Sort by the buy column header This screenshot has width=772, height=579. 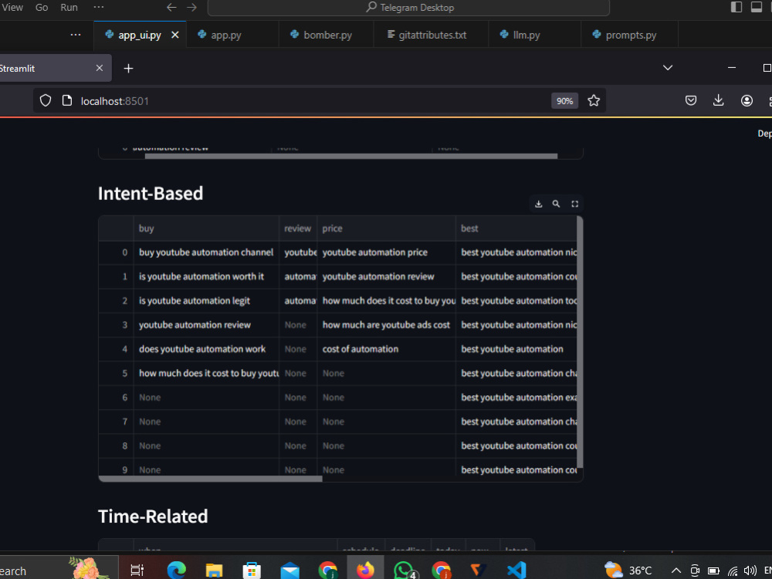pos(206,229)
